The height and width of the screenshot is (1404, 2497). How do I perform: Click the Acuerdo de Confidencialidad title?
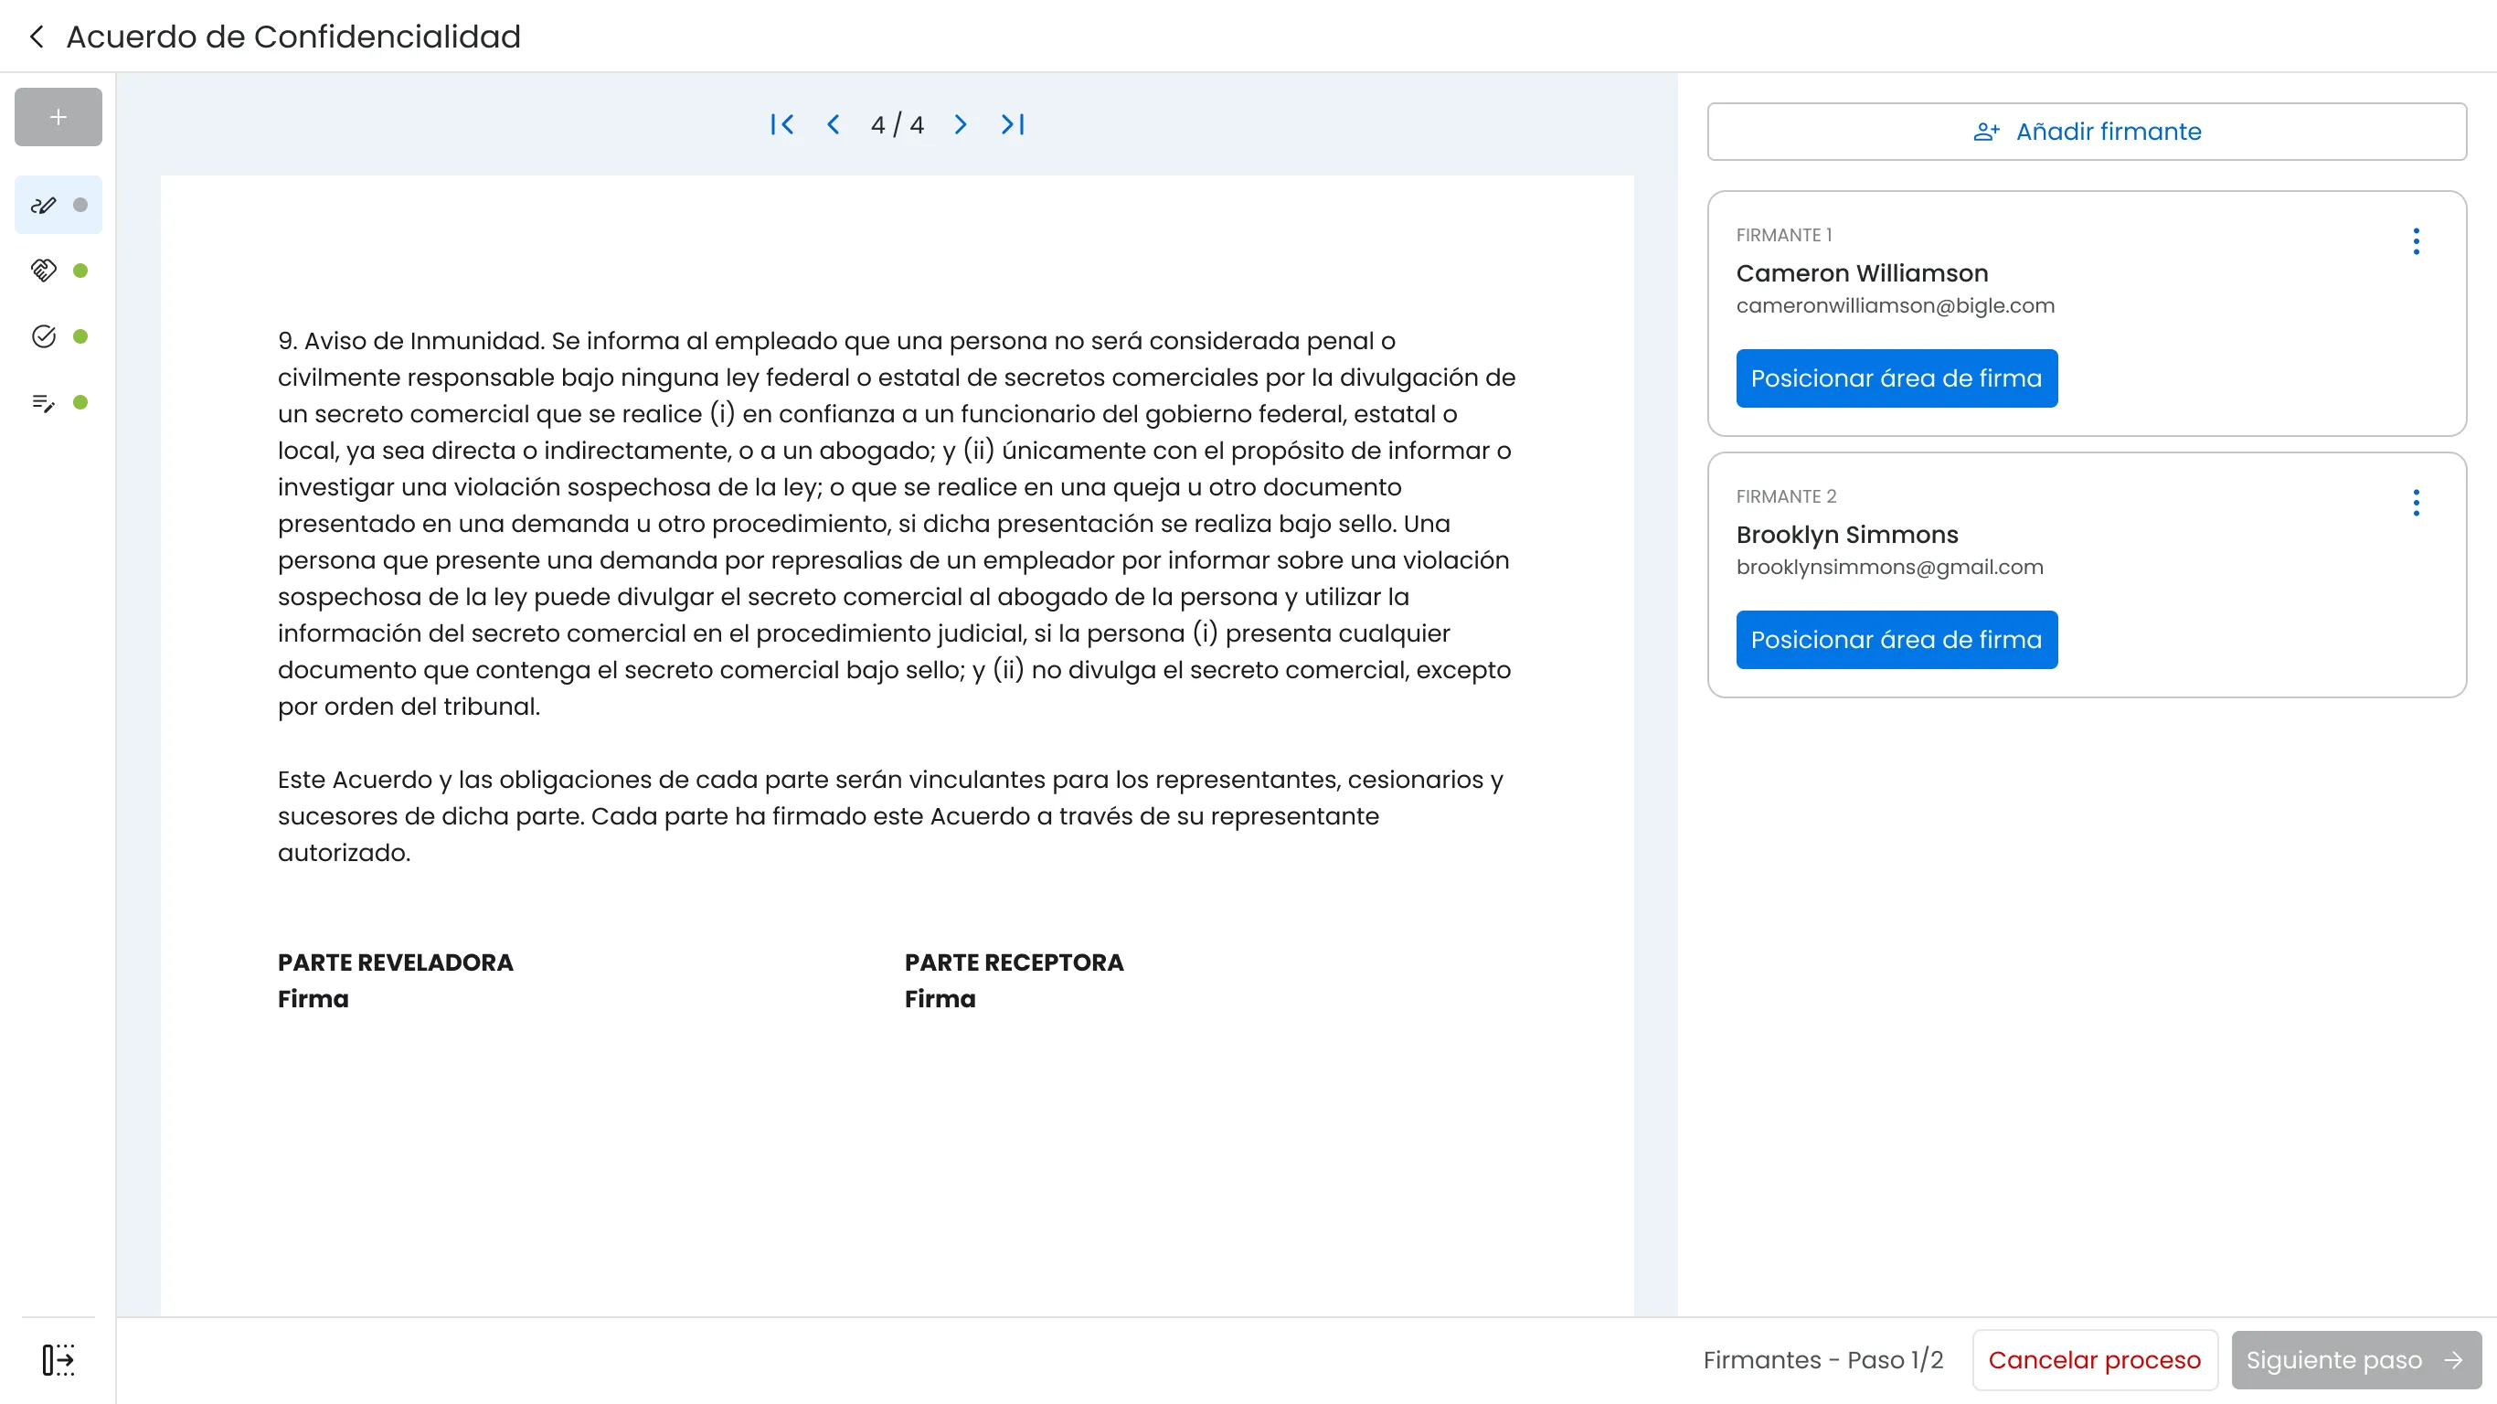tap(293, 37)
